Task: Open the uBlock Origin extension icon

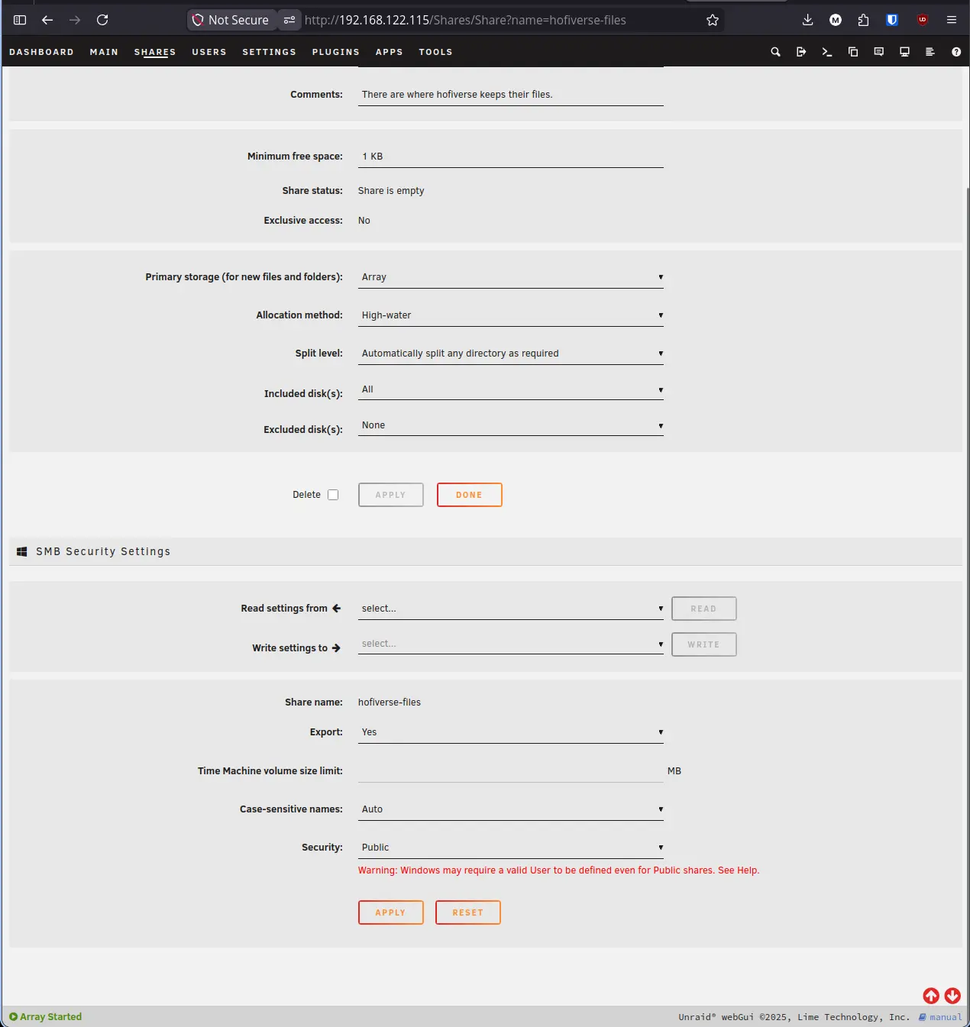Action: click(x=923, y=20)
